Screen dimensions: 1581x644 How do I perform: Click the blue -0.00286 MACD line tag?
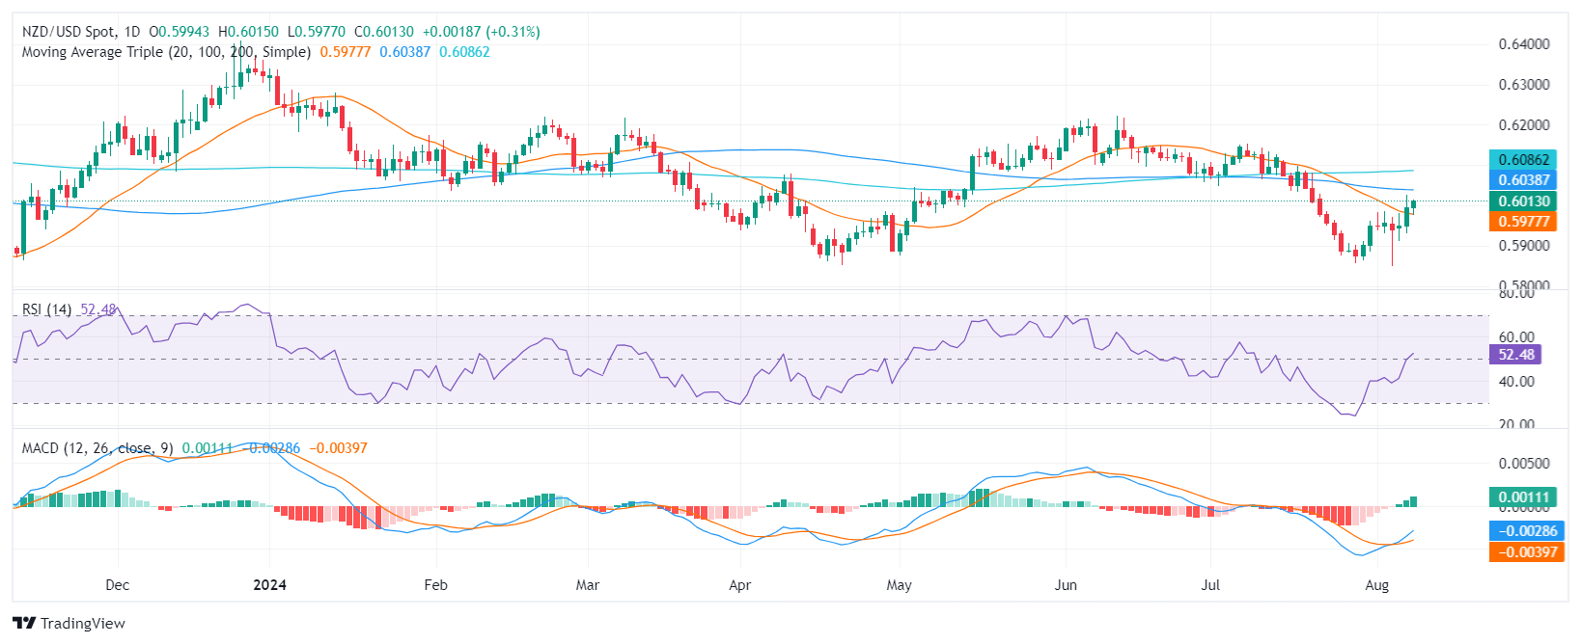1525,531
